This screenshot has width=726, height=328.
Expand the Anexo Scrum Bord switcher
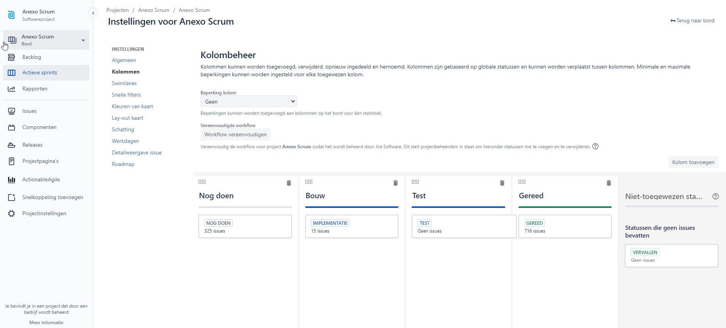pyautogui.click(x=46, y=40)
